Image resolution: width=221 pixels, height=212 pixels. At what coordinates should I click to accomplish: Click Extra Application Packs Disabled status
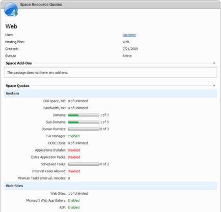point(74,157)
